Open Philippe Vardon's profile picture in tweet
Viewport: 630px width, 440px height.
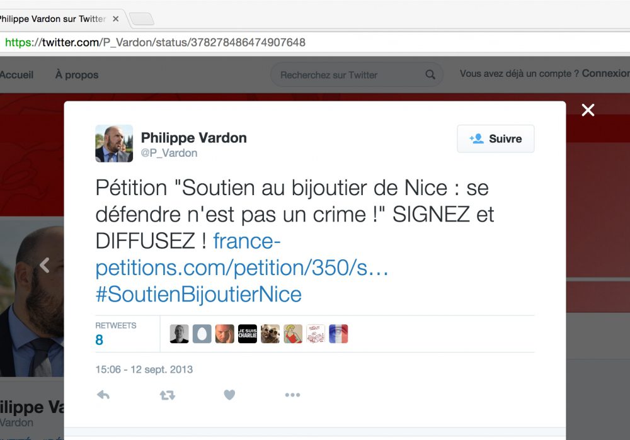click(x=114, y=144)
